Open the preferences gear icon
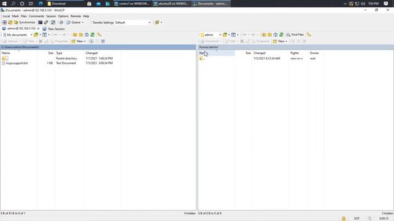 (61, 22)
